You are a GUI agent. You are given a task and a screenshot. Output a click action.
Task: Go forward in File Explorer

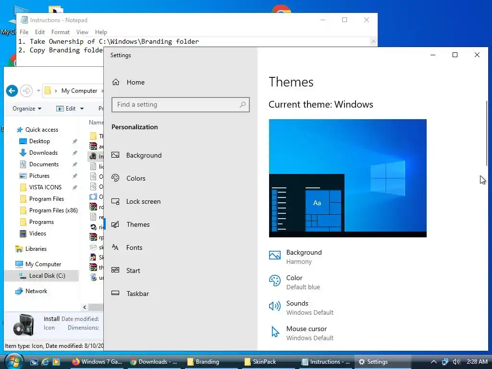(x=26, y=91)
